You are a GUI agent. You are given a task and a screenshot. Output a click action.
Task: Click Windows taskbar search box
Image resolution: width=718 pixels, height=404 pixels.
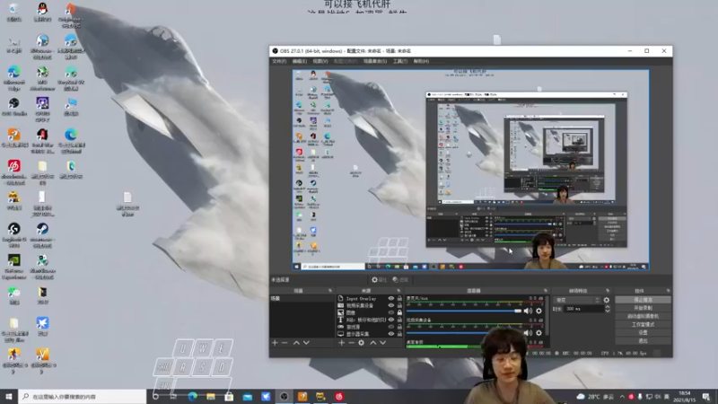(x=83, y=397)
